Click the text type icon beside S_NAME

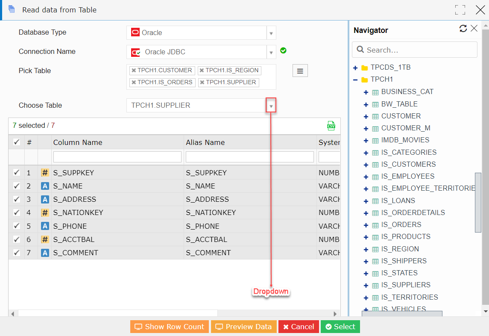45,186
